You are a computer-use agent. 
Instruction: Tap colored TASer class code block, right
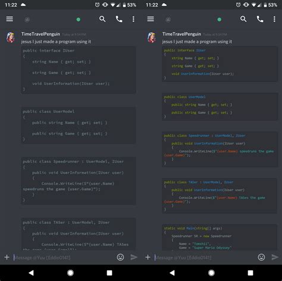(220, 195)
